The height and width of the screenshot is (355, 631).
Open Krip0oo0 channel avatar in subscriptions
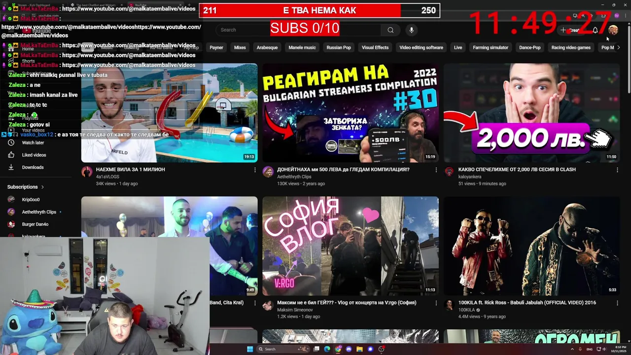click(x=11, y=200)
